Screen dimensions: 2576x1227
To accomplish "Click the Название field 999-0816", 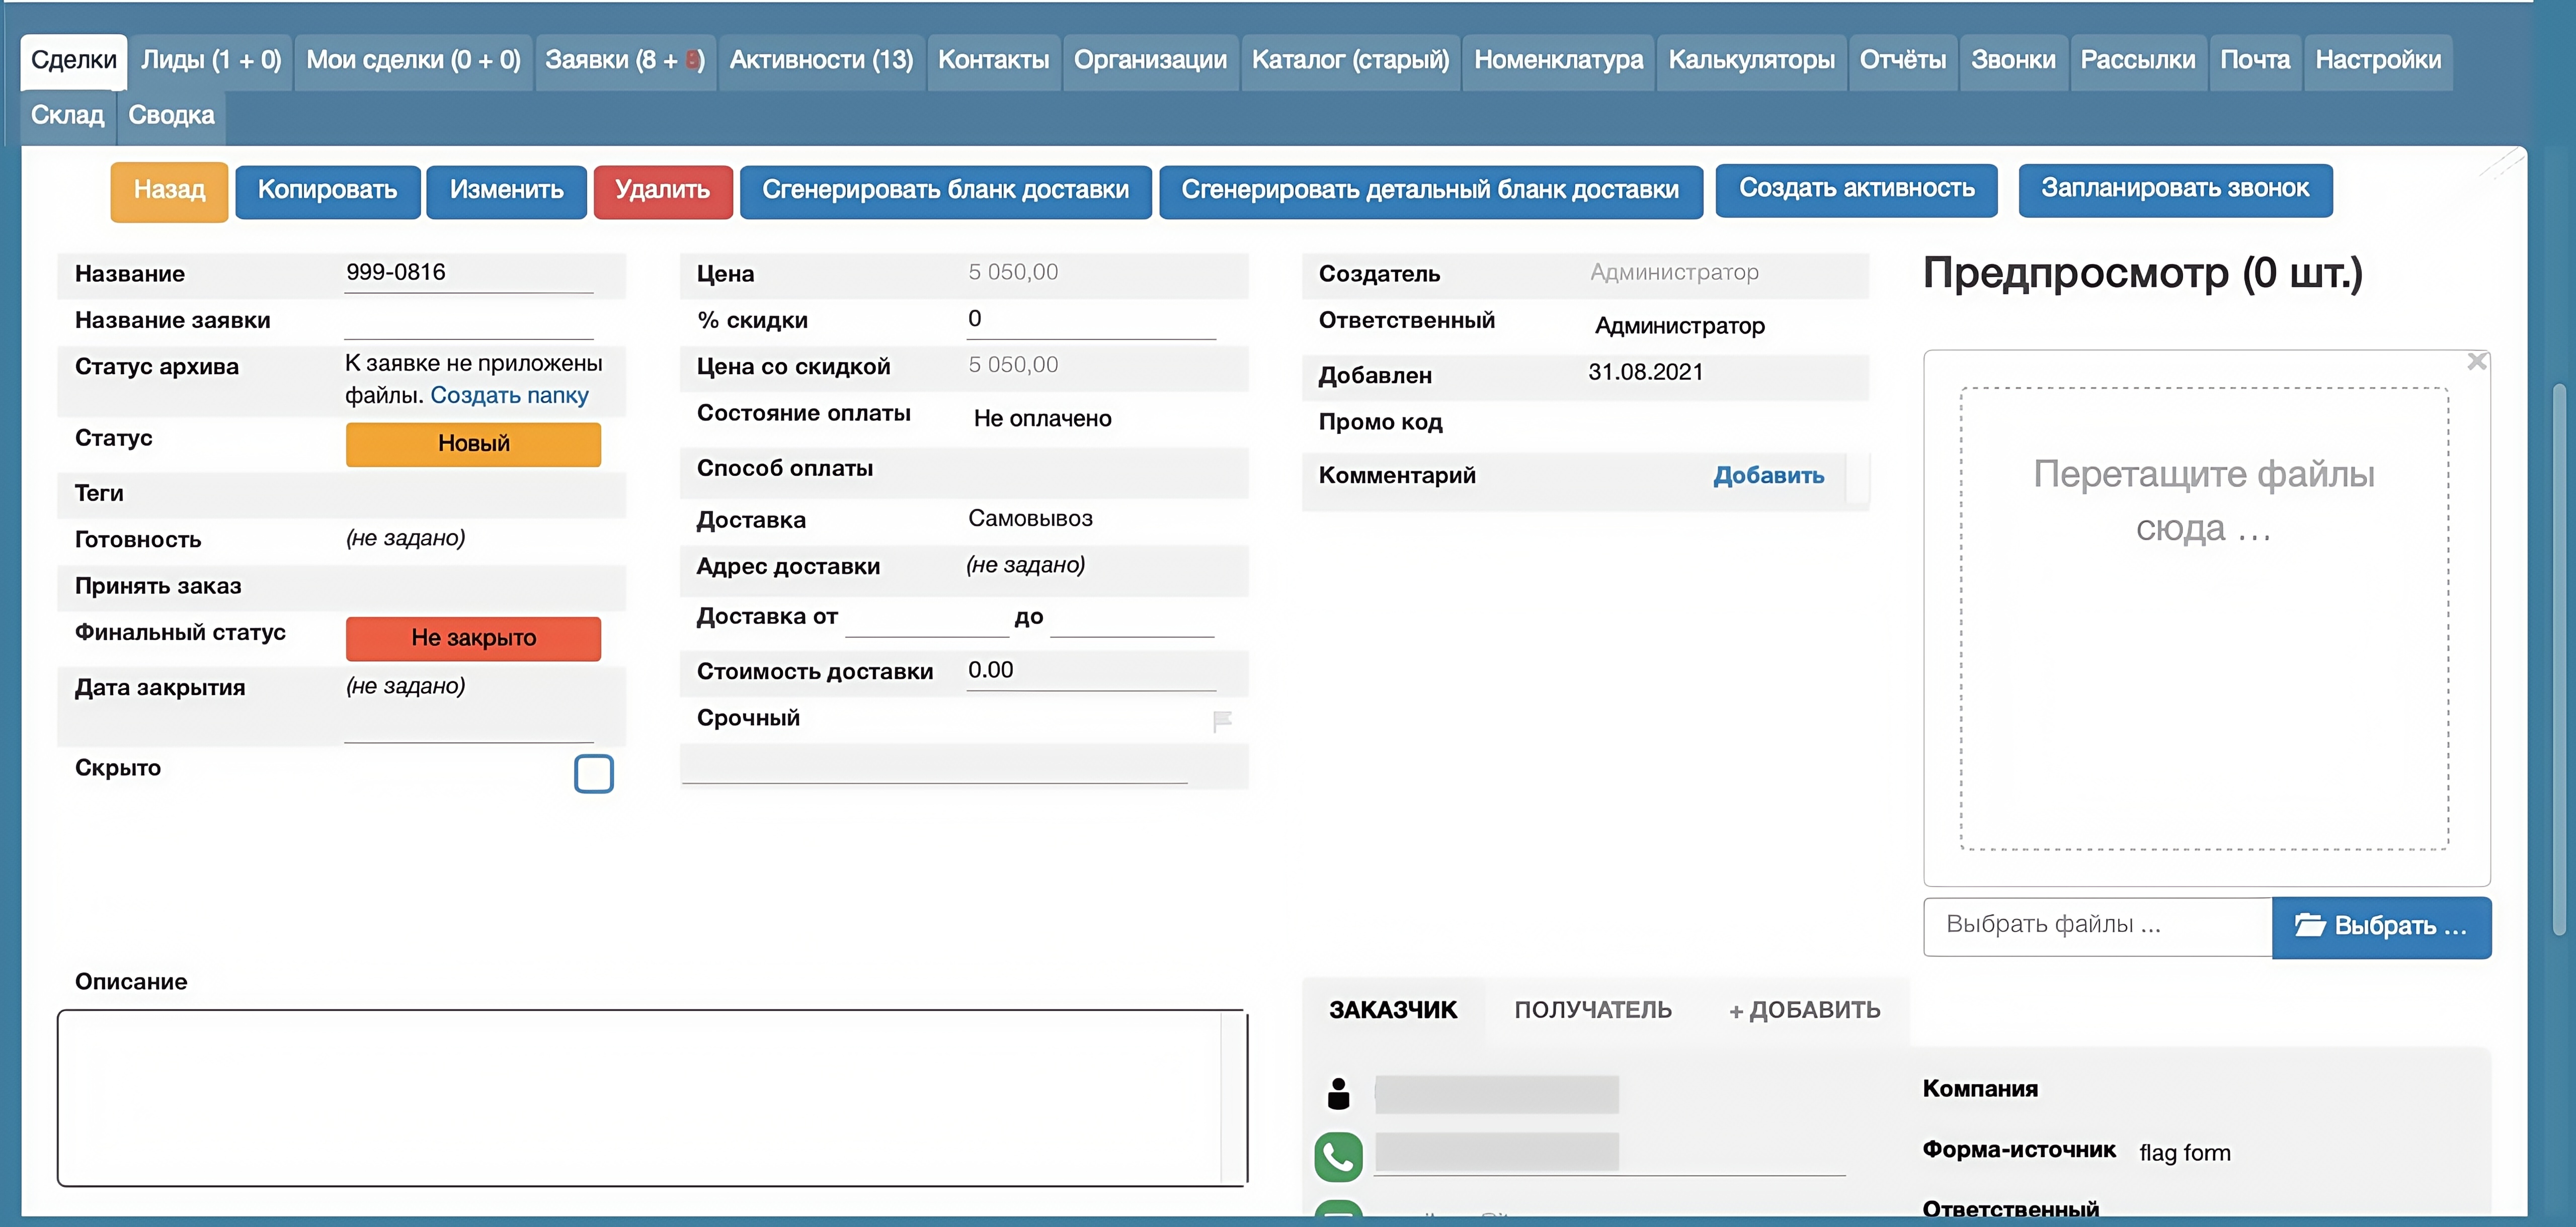I will pos(468,274).
